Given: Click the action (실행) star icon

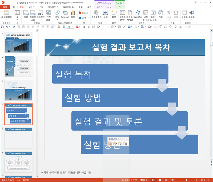Looking at the screenshot, I should 106,14.
